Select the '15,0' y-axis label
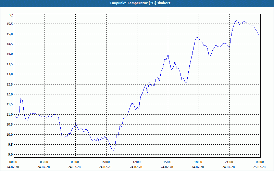 click(10, 34)
